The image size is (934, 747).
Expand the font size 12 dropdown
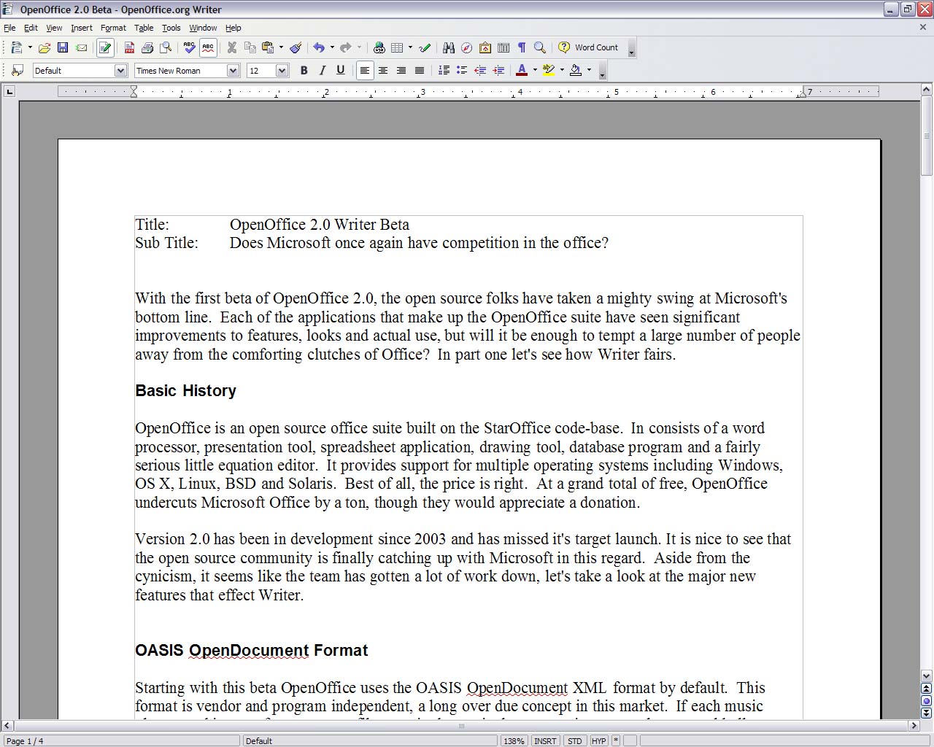tap(282, 71)
